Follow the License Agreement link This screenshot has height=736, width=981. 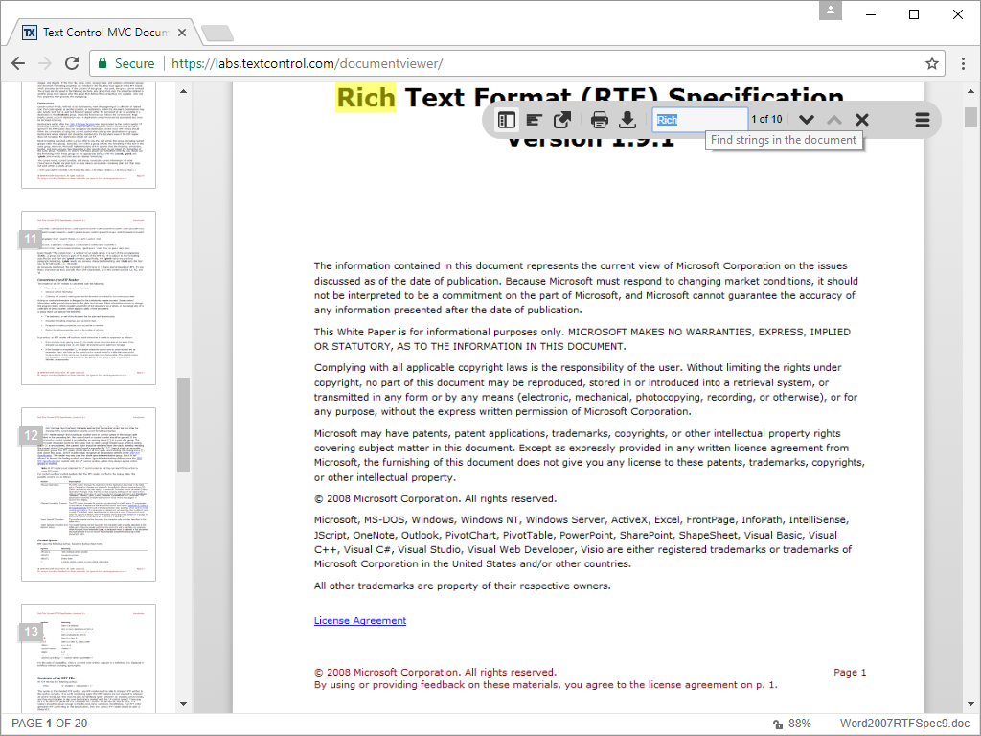pos(360,620)
